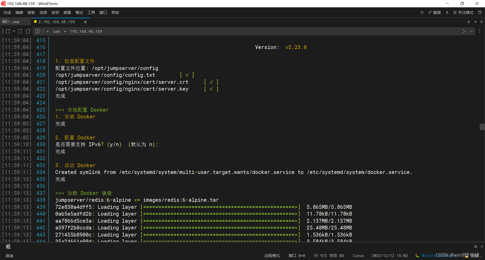This screenshot has height=260, width=485.
Task: Click the close session icon in toolbar
Action: 20,31
